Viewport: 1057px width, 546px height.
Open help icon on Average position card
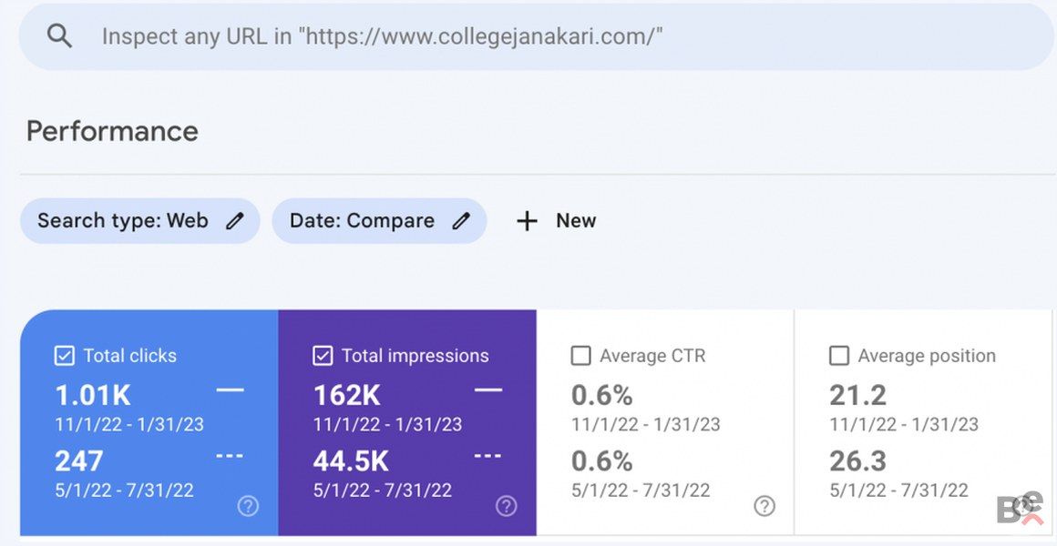[x=1022, y=506]
